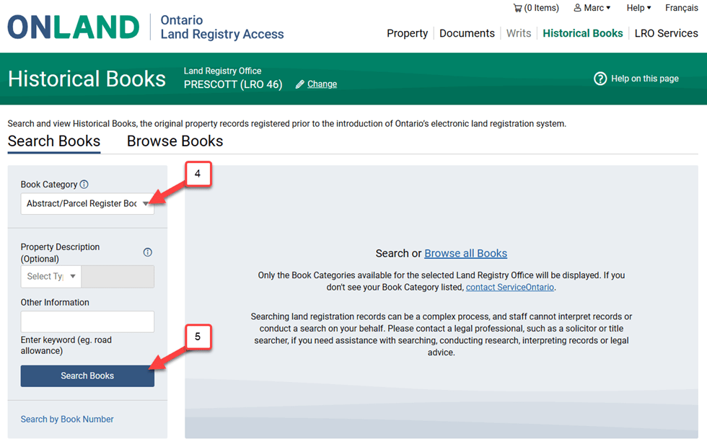
Task: Go to the Property menu
Action: pos(407,33)
